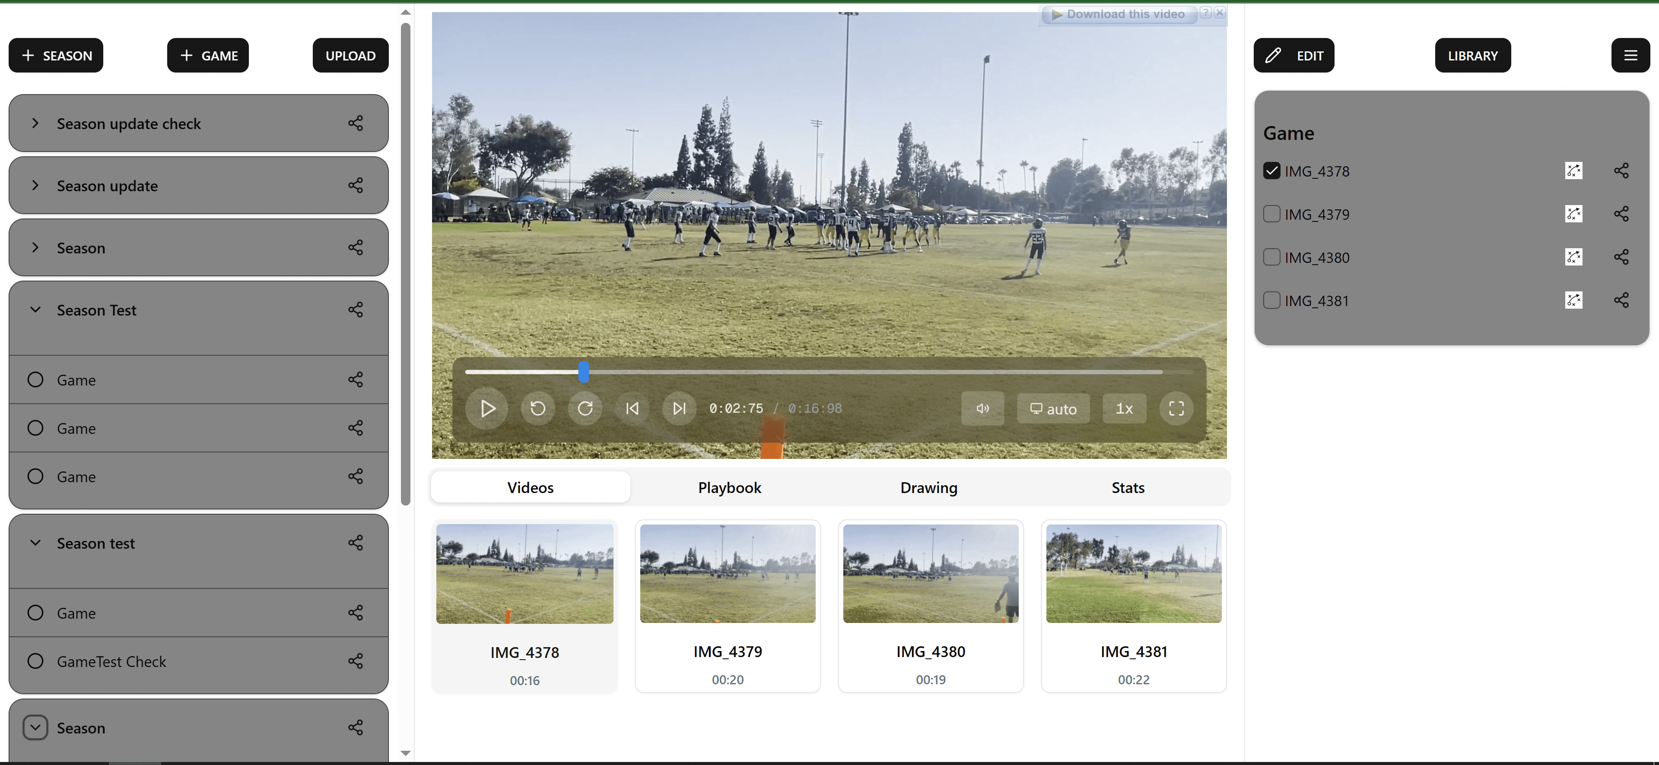Mute the video volume
This screenshot has width=1659, height=765.
coord(983,408)
